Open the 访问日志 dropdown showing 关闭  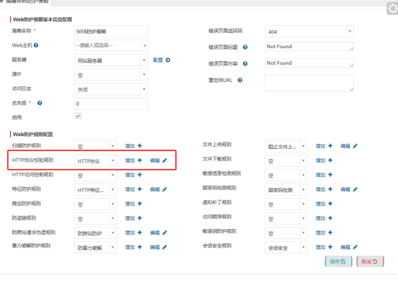coord(111,89)
